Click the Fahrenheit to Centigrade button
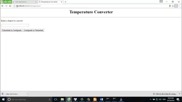The height and width of the screenshot is (102, 182). pos(12,30)
